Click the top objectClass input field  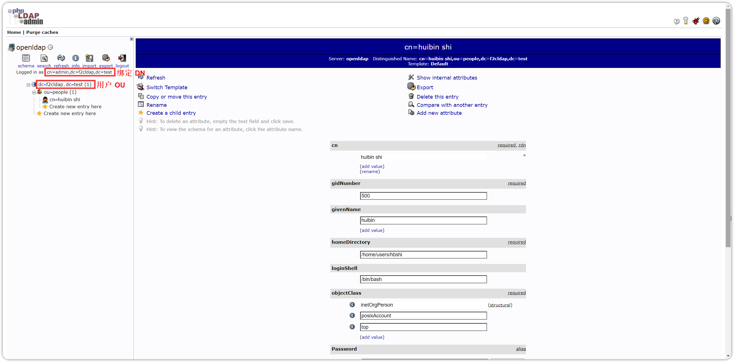(x=423, y=327)
